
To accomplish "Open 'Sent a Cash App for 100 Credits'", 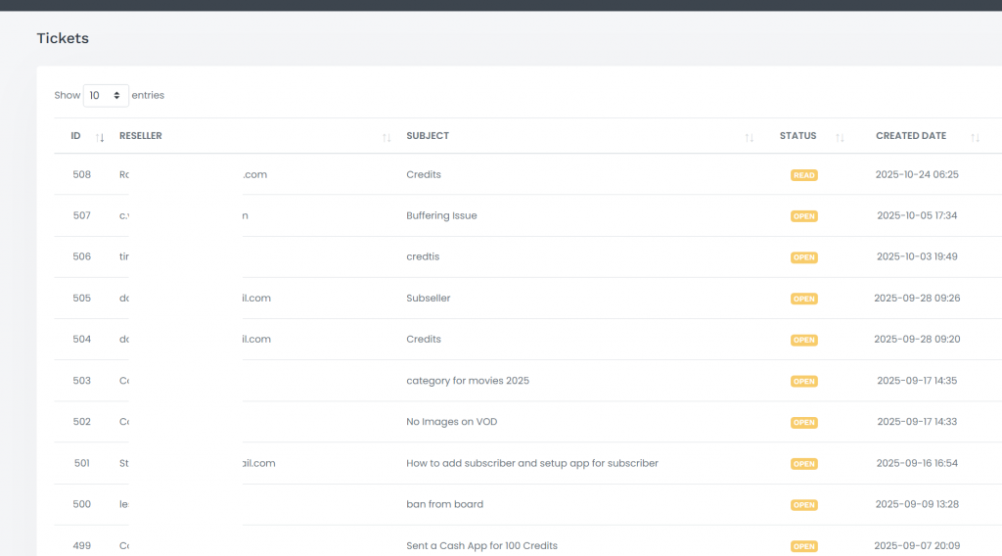I will pos(481,545).
